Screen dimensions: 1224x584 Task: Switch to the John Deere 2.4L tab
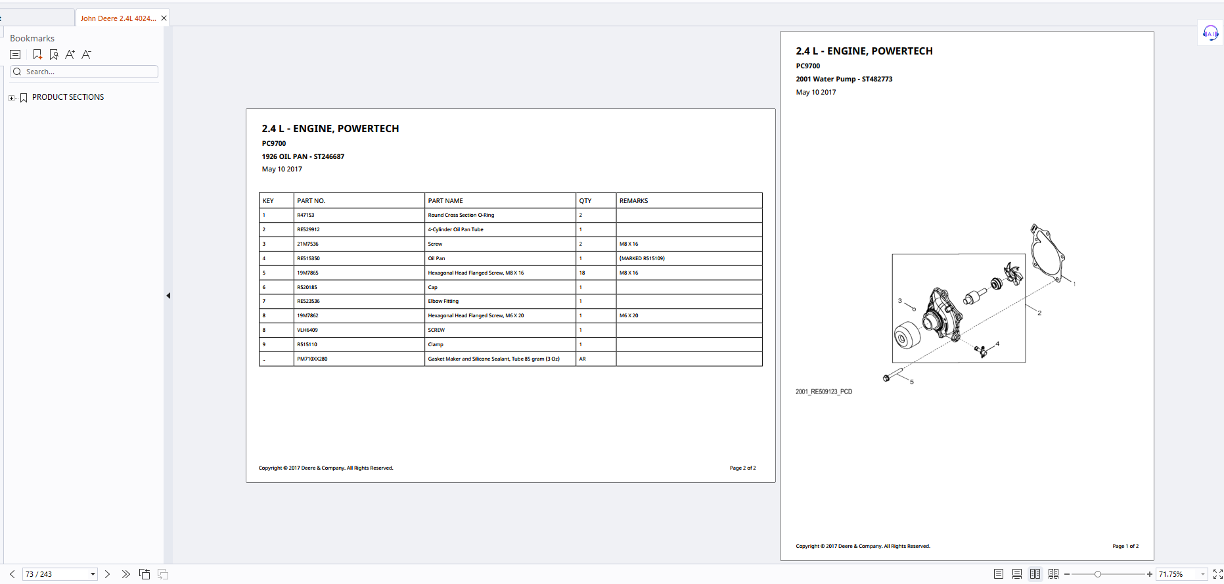tap(118, 18)
